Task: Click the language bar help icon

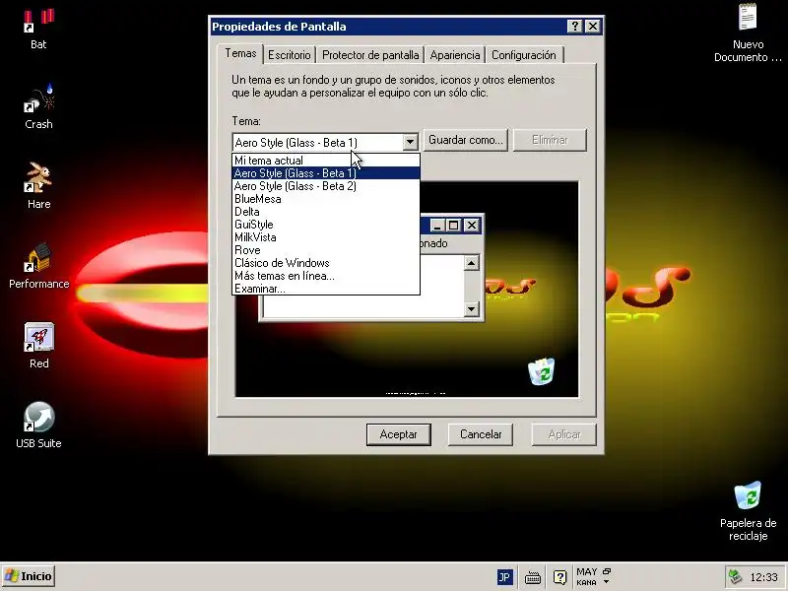Action: click(x=559, y=577)
